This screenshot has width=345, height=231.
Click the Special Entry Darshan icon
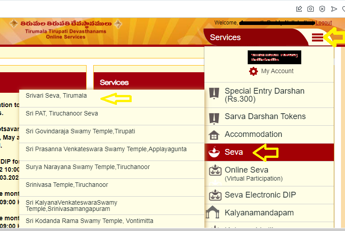coord(214,94)
